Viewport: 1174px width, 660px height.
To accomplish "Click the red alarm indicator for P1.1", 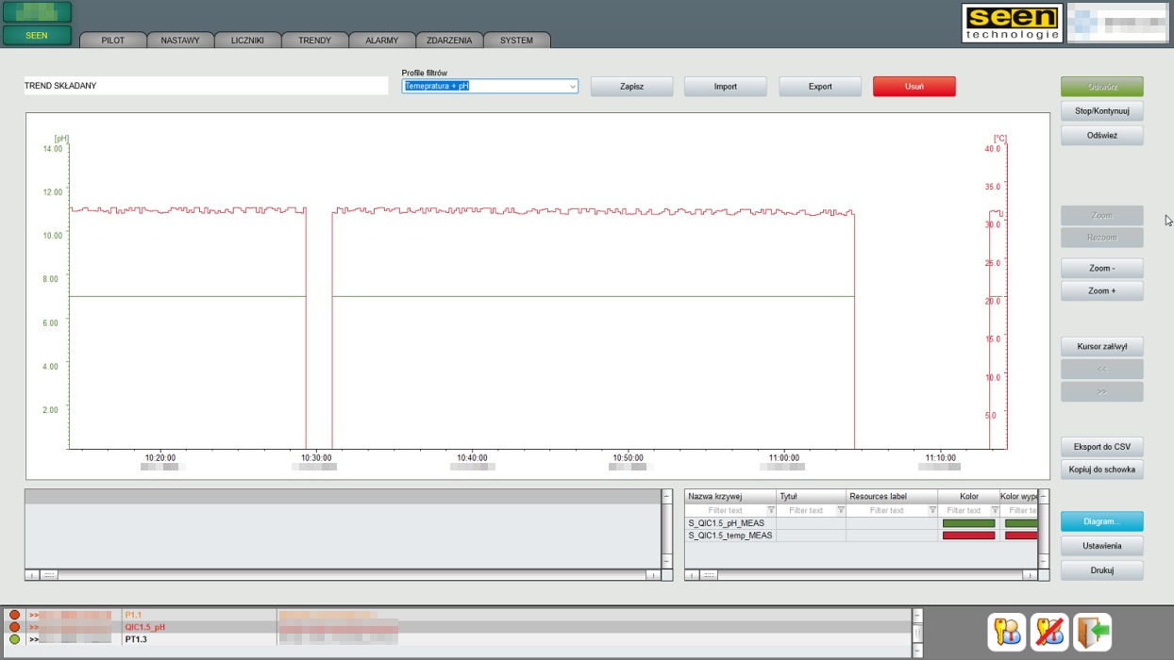I will 14,615.
